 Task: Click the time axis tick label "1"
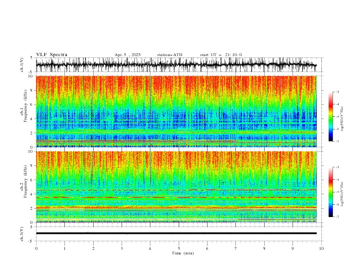(x=64, y=248)
